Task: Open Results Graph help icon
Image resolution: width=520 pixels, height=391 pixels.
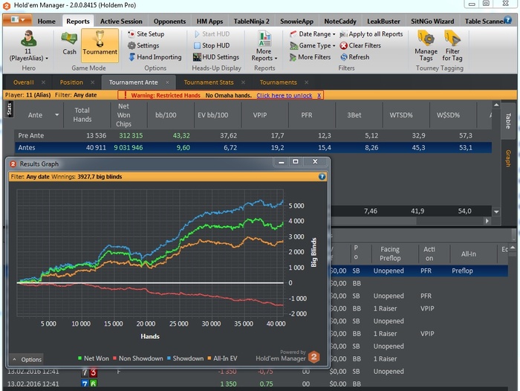Action: click(322, 177)
